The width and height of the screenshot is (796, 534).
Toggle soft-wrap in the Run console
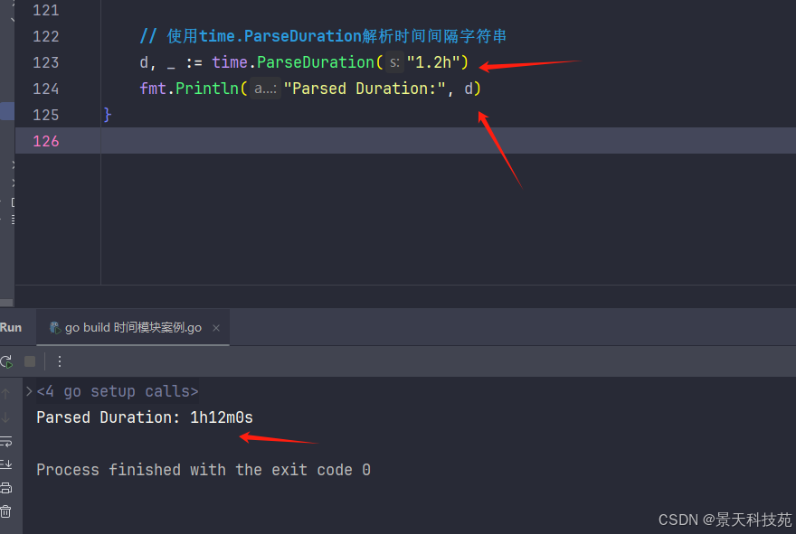click(x=6, y=441)
